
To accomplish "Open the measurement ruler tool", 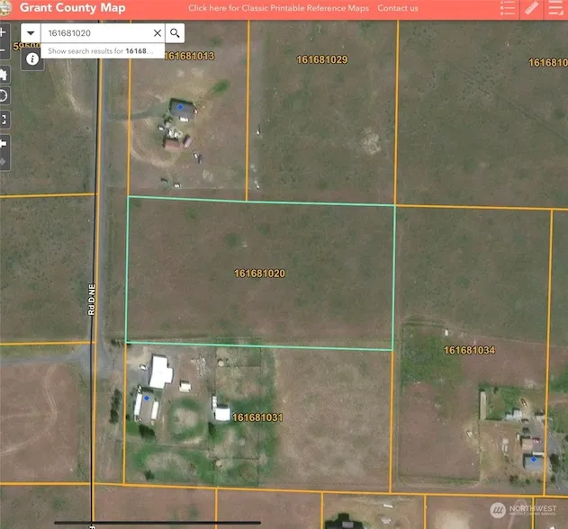I will tap(532, 9).
